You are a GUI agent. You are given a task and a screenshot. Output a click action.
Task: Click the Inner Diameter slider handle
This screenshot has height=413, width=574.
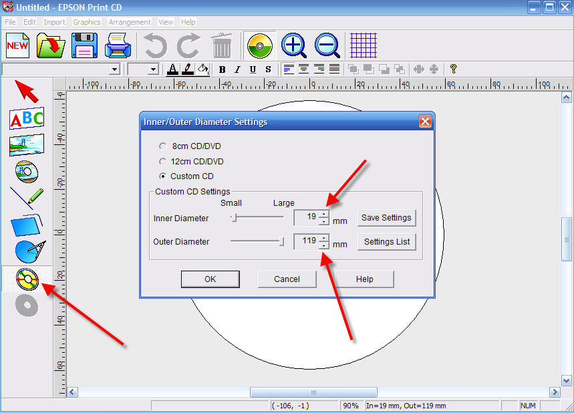pyautogui.click(x=235, y=217)
